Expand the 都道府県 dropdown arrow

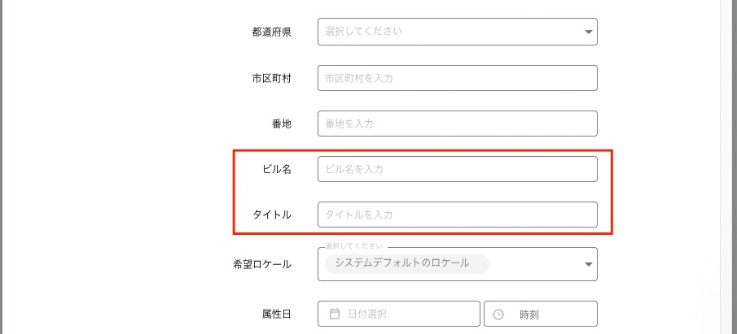pos(589,32)
